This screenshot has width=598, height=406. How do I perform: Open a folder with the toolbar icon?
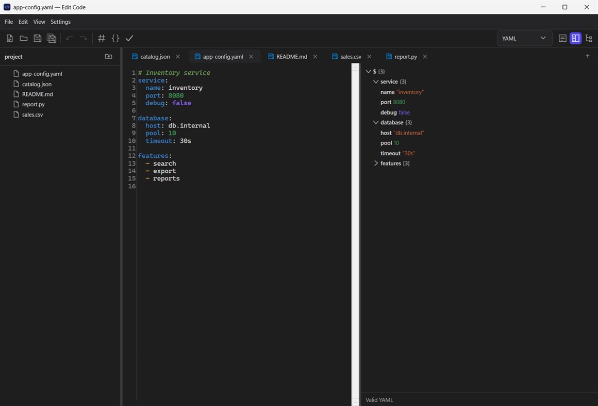(x=24, y=38)
